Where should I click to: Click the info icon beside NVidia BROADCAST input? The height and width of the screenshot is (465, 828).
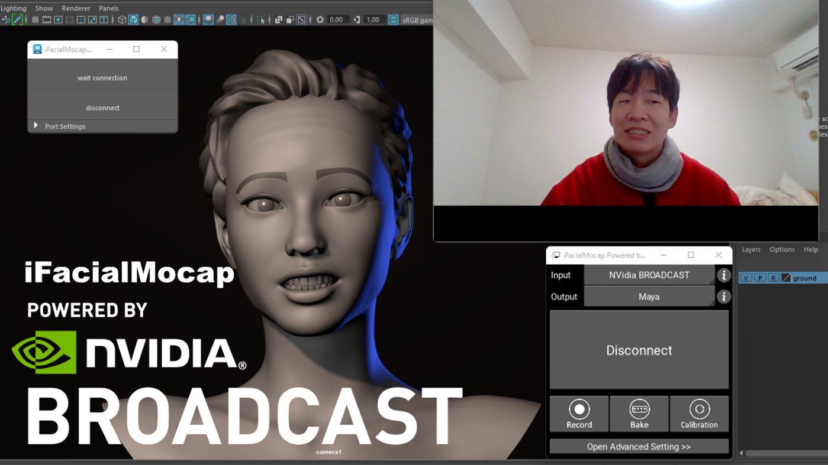point(723,275)
